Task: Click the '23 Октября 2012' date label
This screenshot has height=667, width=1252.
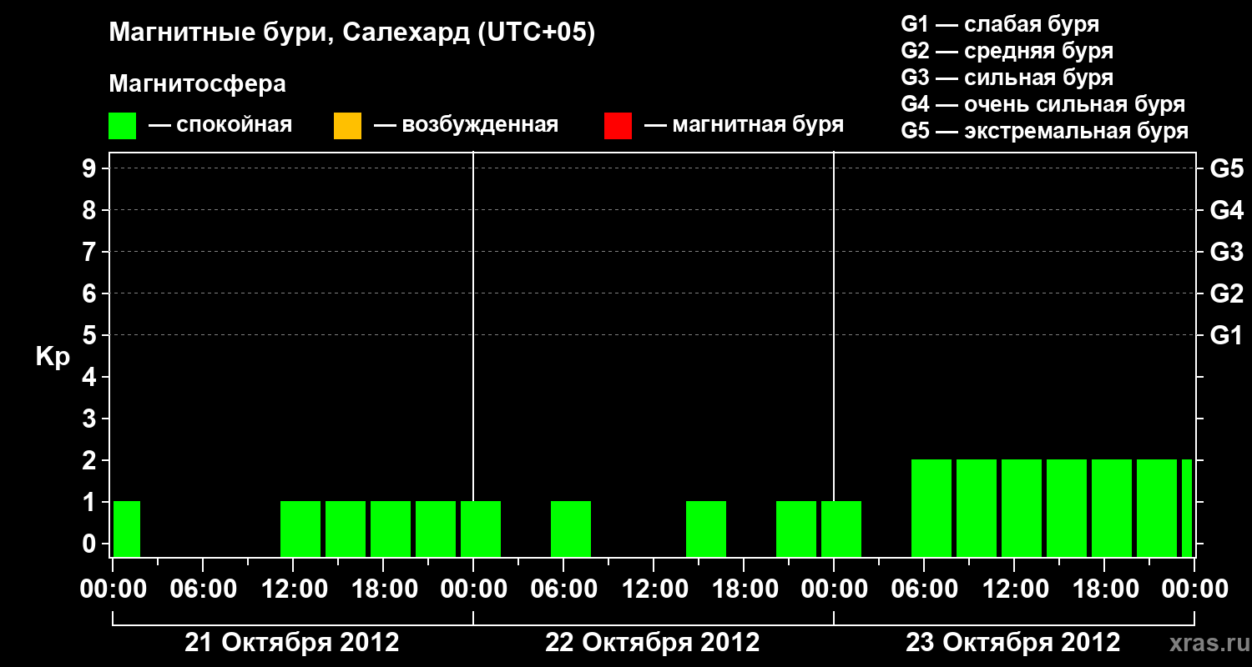Action: click(1013, 643)
